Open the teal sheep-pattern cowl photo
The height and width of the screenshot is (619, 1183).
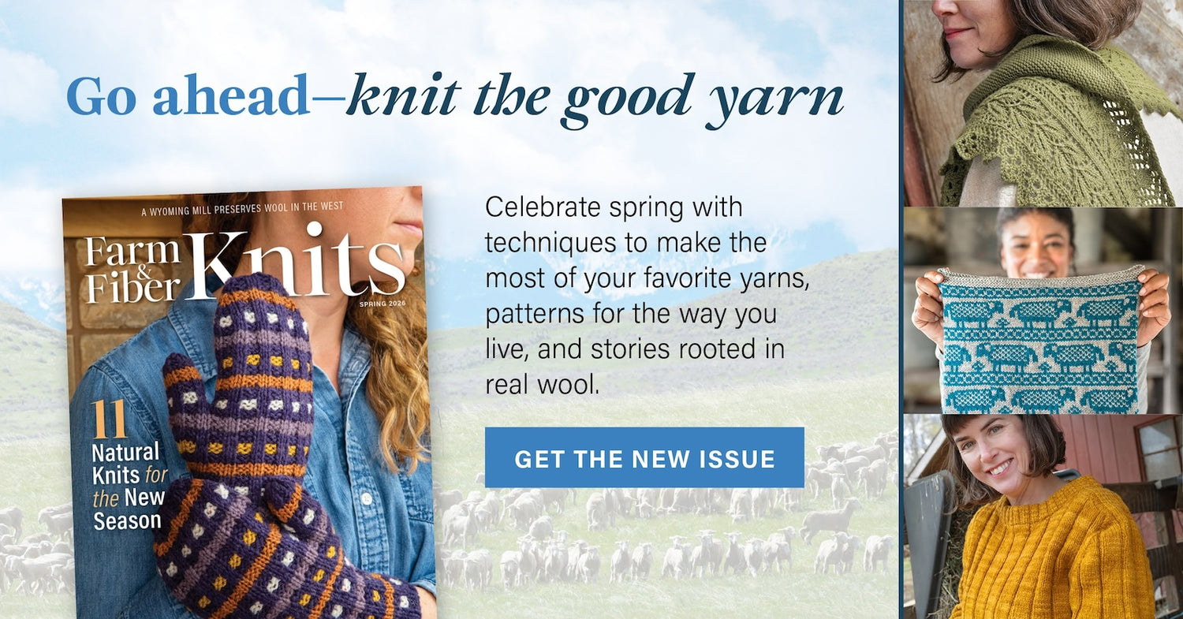coord(1043,311)
